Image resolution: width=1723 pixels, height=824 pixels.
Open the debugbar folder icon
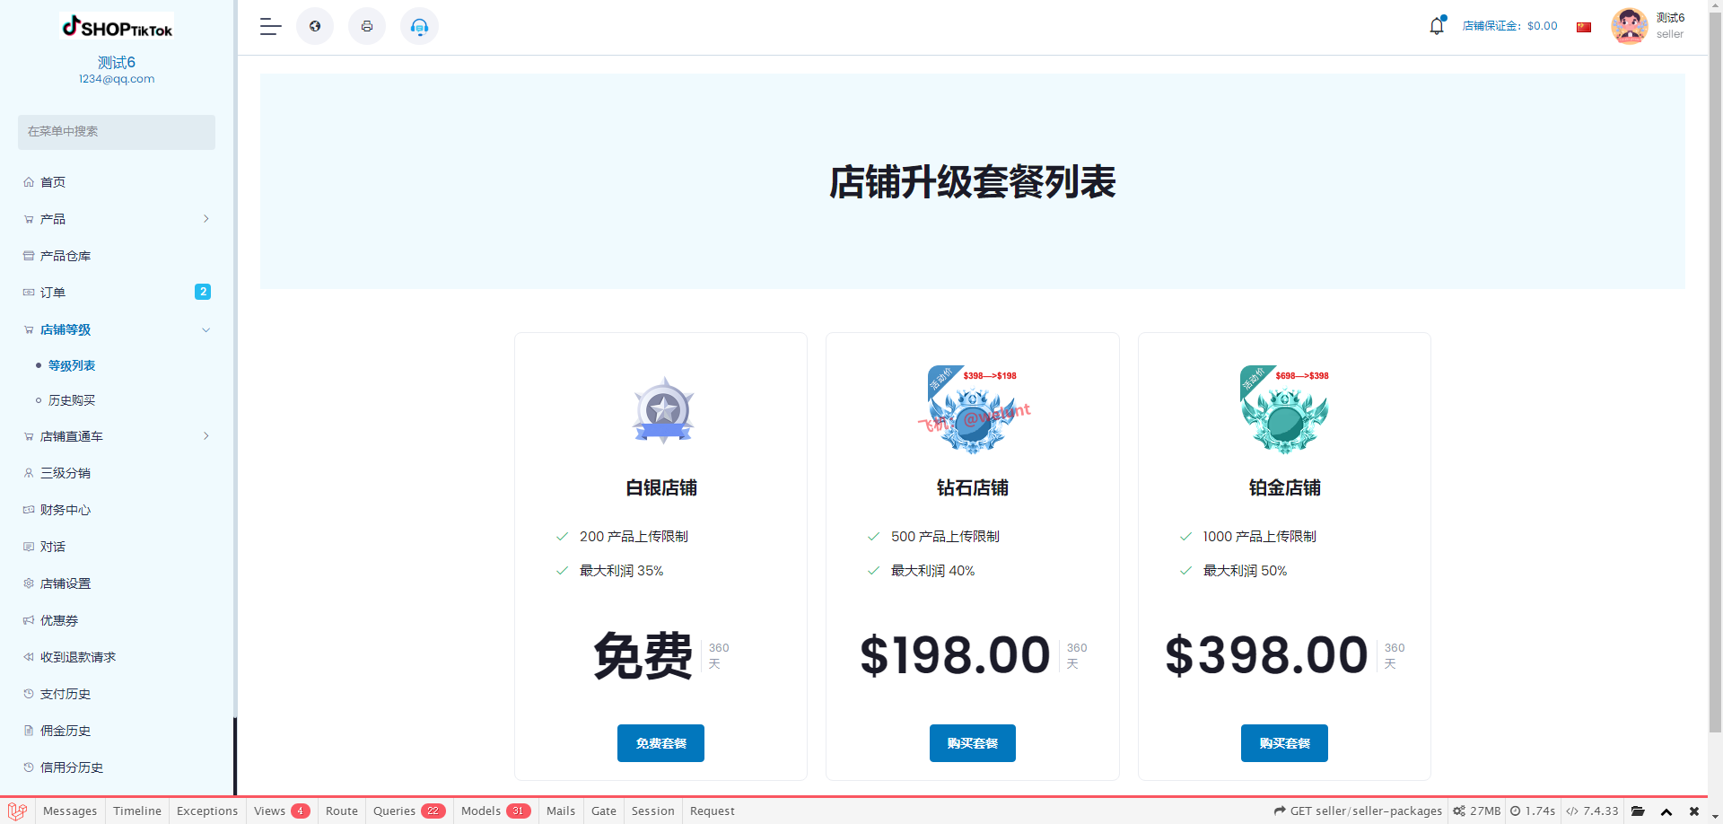tap(1638, 811)
